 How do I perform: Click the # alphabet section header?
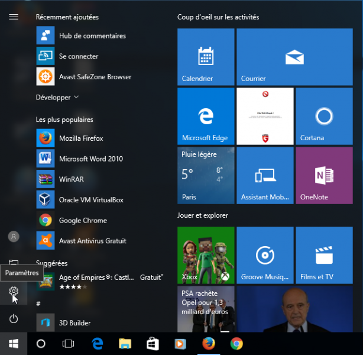click(x=38, y=304)
